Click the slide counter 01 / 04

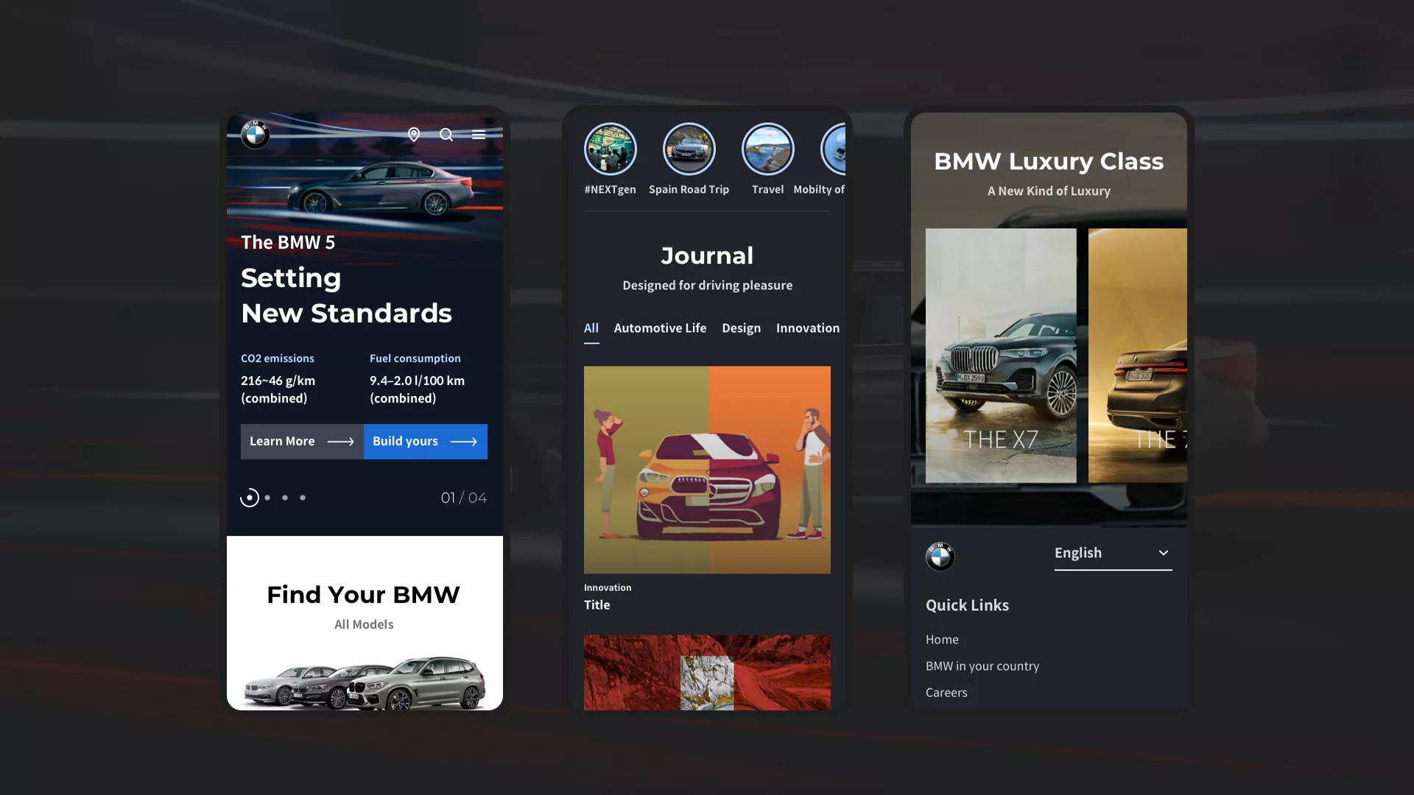pos(464,498)
